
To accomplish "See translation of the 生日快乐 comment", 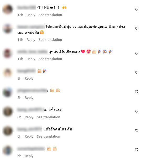I will coord(50,15).
